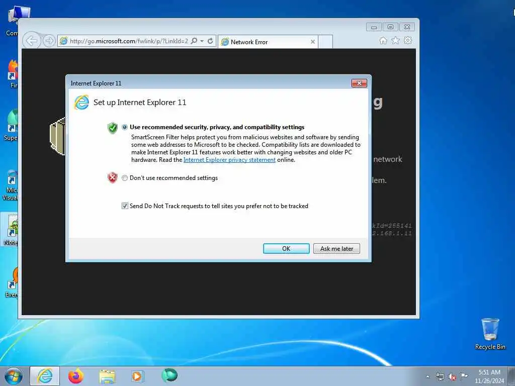
Task: Click the URL address field
Action: [129, 41]
